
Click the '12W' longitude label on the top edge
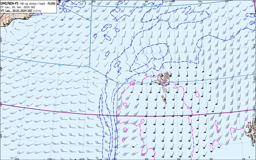(93, 2)
